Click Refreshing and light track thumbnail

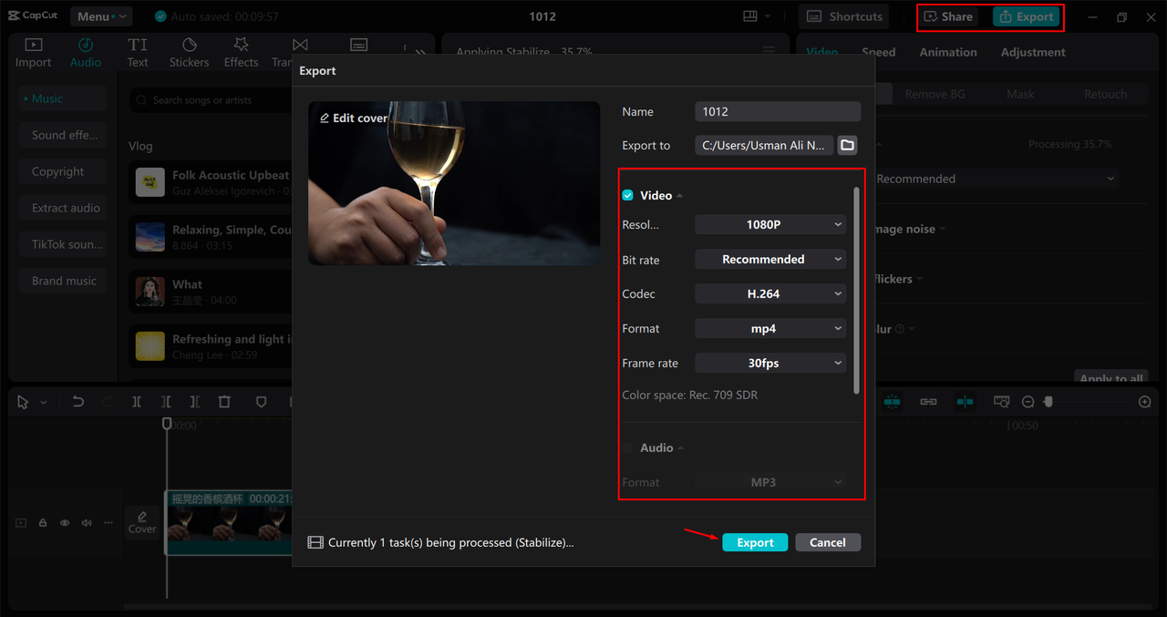pos(150,346)
